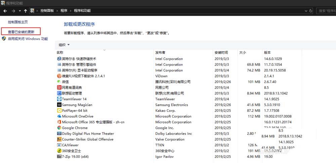Select 英特尔 快速存储技术 icon
This screenshot has width=336, height=163.
[x=59, y=59]
